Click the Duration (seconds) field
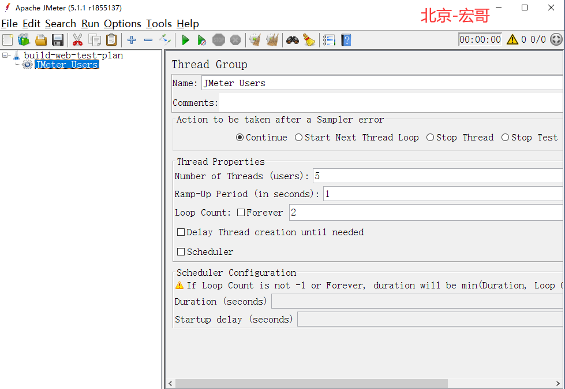Image resolution: width=565 pixels, height=389 pixels. coord(417,301)
